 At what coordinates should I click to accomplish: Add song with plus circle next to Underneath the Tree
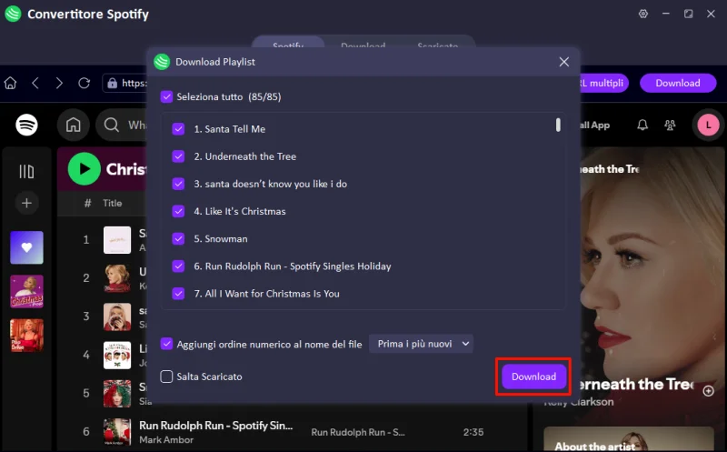coord(708,391)
